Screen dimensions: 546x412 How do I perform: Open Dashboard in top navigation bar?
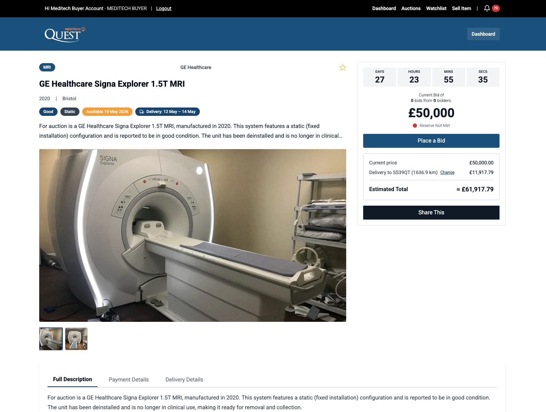click(384, 8)
